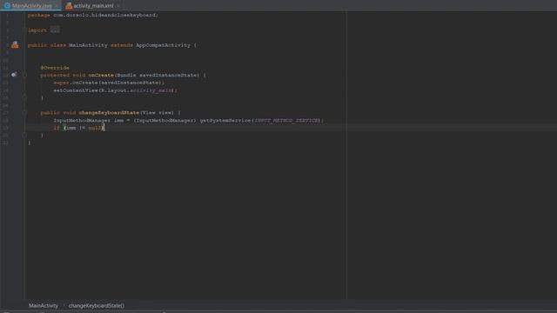Click the closing fold marker of onCreate
This screenshot has width=557, height=313.
pyautogui.click(x=24, y=97)
